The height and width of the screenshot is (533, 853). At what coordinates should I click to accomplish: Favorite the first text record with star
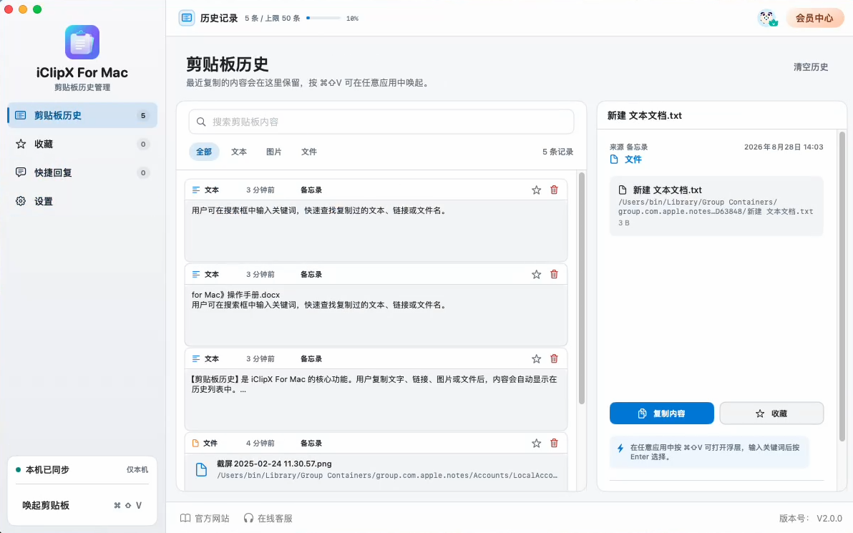coord(537,190)
